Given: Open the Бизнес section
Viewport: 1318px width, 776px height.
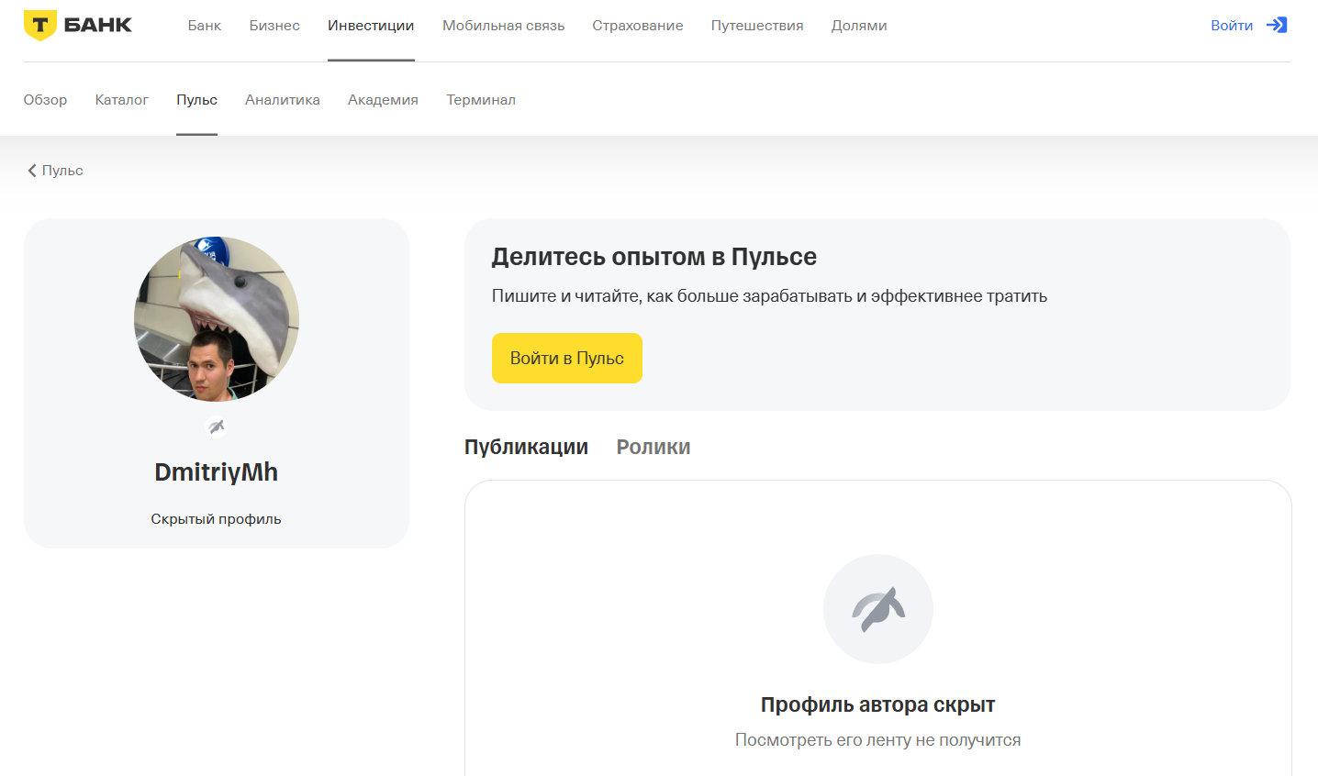Looking at the screenshot, I should 274,26.
